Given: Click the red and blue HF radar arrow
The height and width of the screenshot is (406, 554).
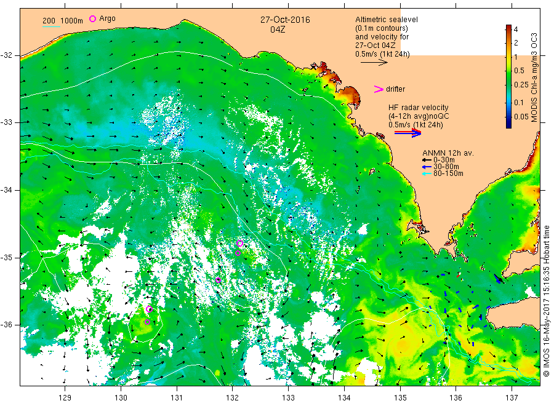Looking at the screenshot, I should point(408,133).
